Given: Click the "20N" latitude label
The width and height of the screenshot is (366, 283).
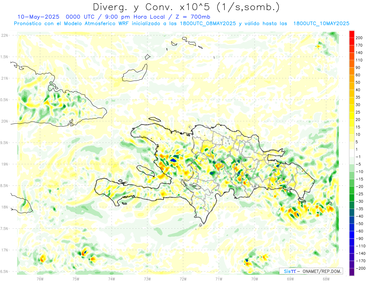Looking at the screenshot, I should [4, 121].
